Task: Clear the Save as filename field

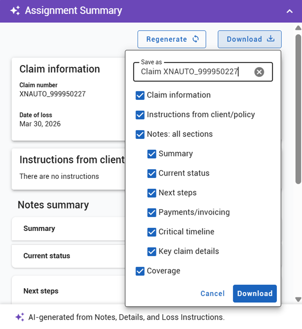Action: tap(259, 72)
